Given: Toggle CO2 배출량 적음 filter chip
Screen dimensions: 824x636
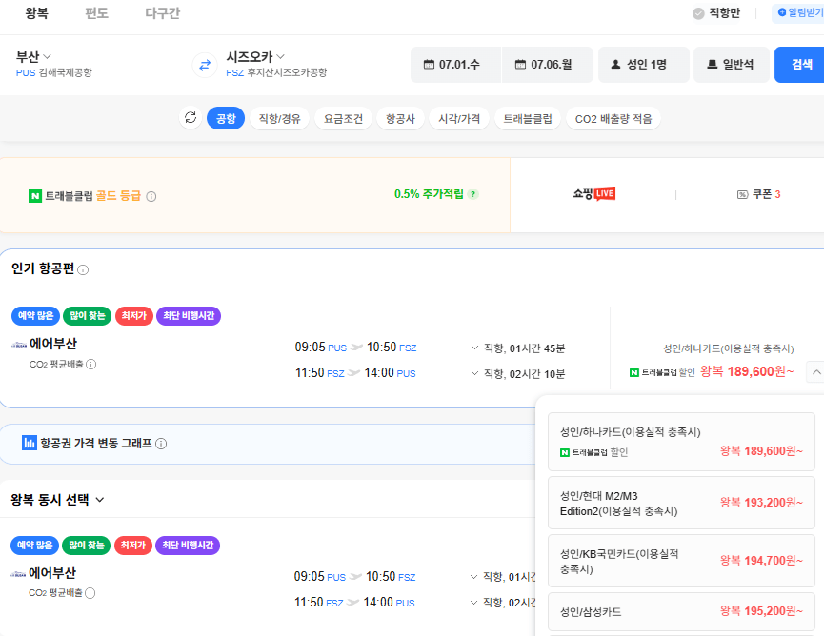Looking at the screenshot, I should point(613,119).
